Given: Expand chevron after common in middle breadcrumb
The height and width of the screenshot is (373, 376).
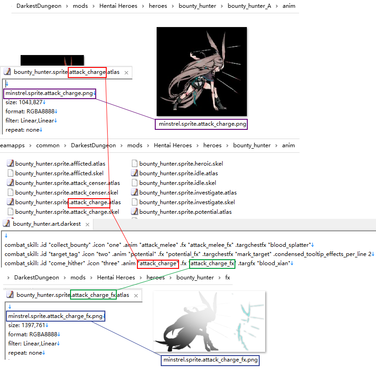Looking at the screenshot, I should coord(65,146).
